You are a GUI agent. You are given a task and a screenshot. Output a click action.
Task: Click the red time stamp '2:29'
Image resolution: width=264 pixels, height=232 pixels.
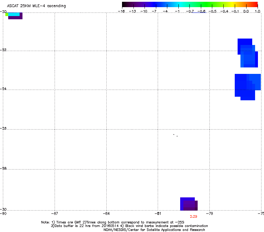point(193,217)
